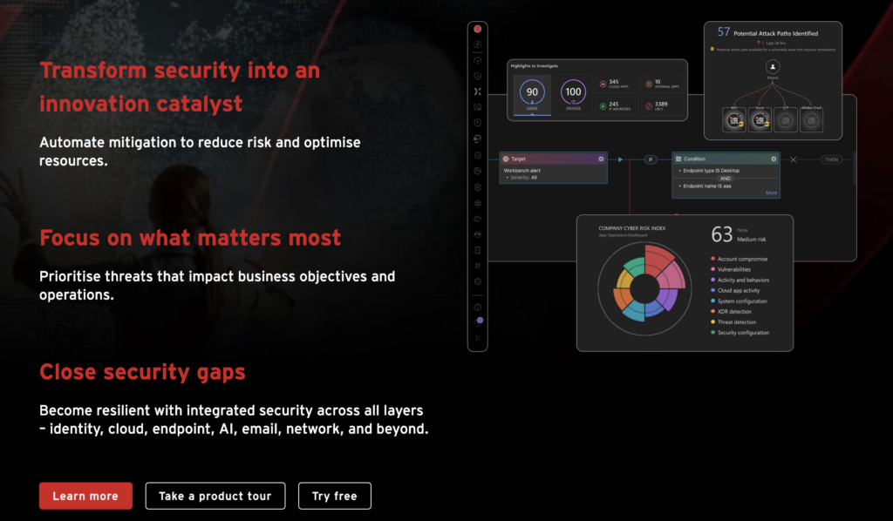Click the THEN node in workflow

click(x=833, y=159)
